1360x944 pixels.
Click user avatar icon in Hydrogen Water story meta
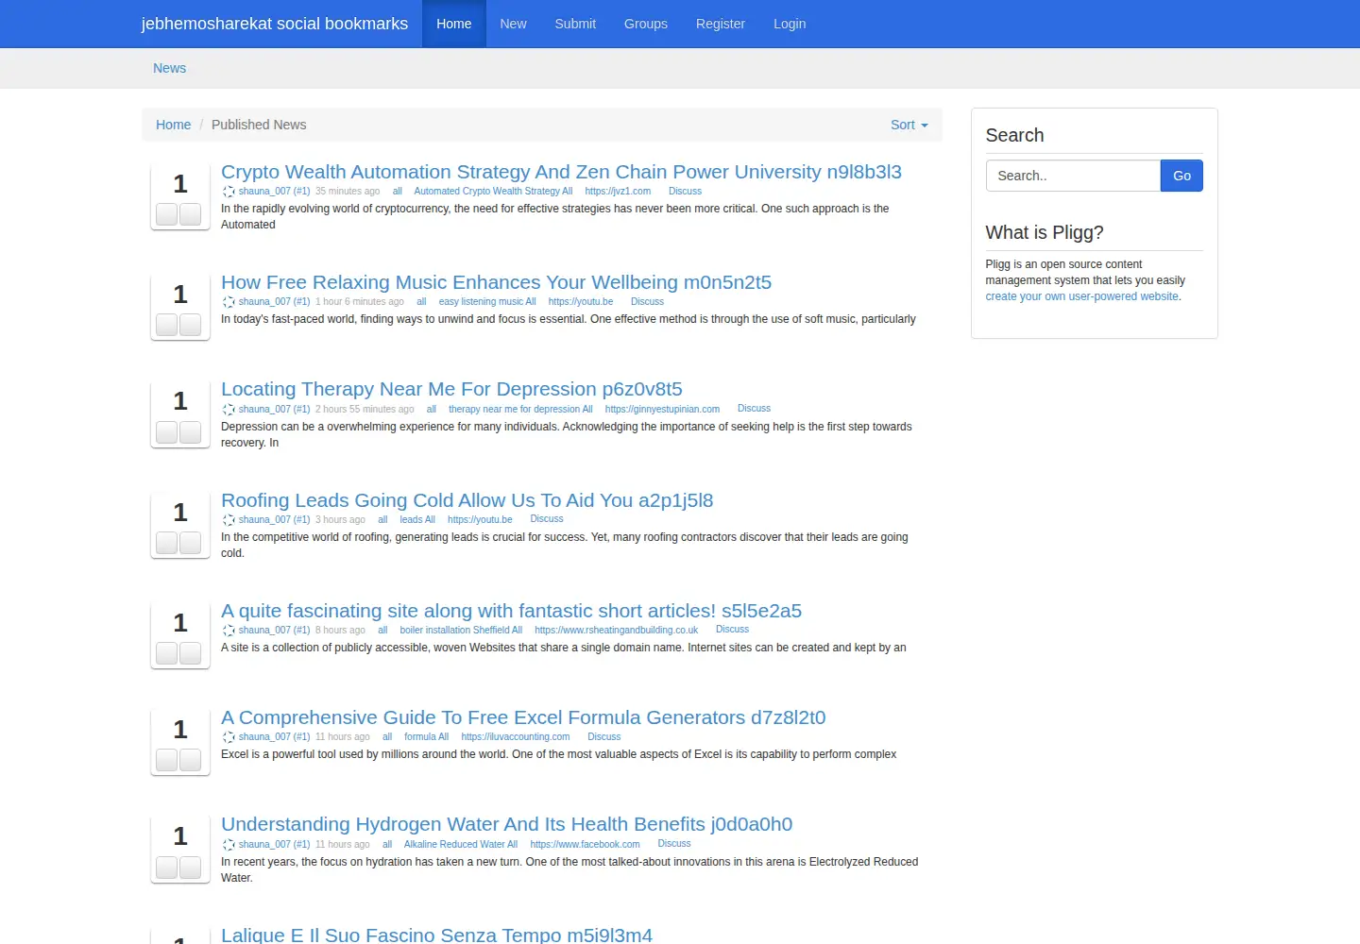229,845
